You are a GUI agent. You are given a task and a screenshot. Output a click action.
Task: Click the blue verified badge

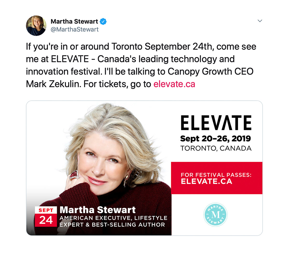[103, 22]
